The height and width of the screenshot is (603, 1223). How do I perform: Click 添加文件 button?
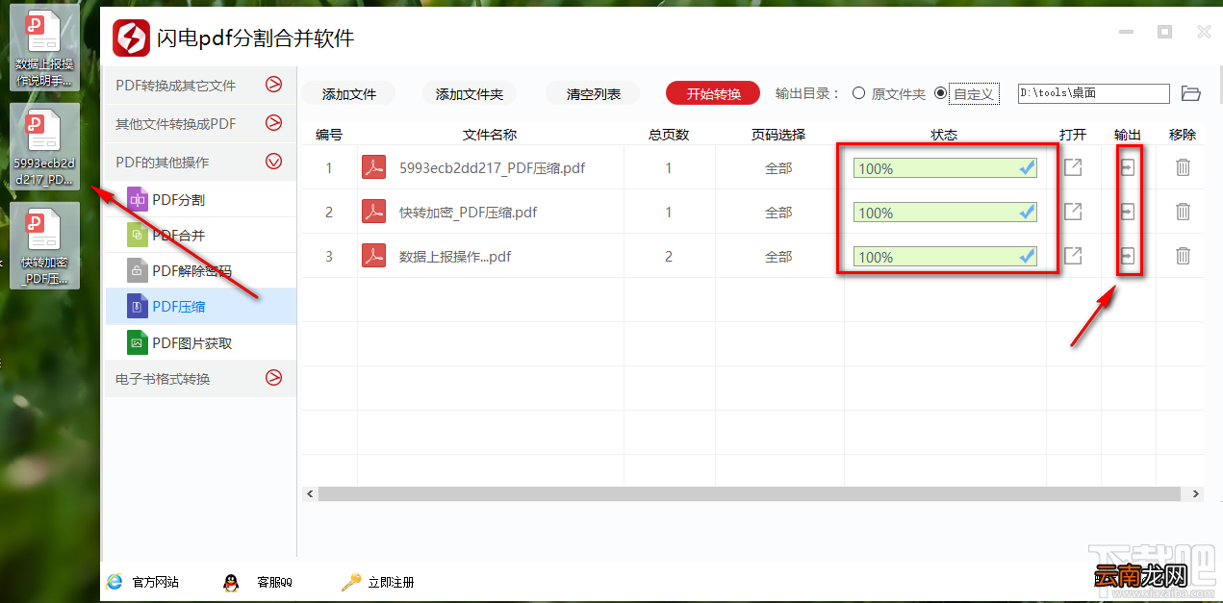348,94
